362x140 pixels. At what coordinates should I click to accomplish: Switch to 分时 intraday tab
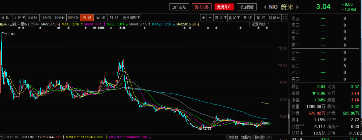[6, 18]
